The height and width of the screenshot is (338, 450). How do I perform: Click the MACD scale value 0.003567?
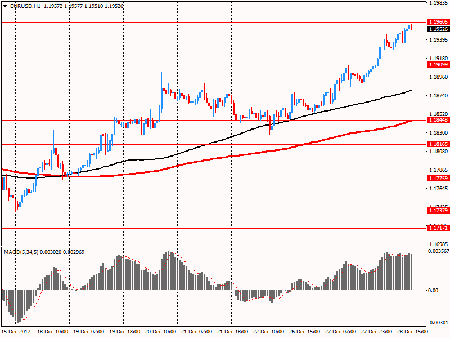point(439,251)
